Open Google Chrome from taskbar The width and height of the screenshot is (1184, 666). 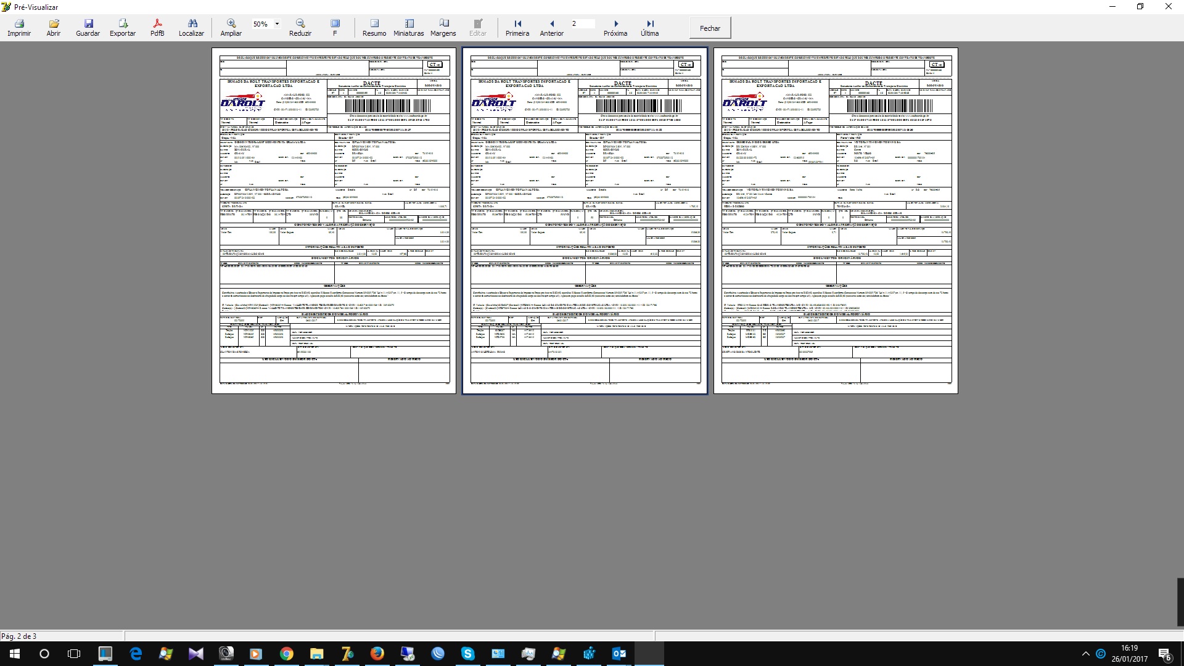(x=286, y=654)
